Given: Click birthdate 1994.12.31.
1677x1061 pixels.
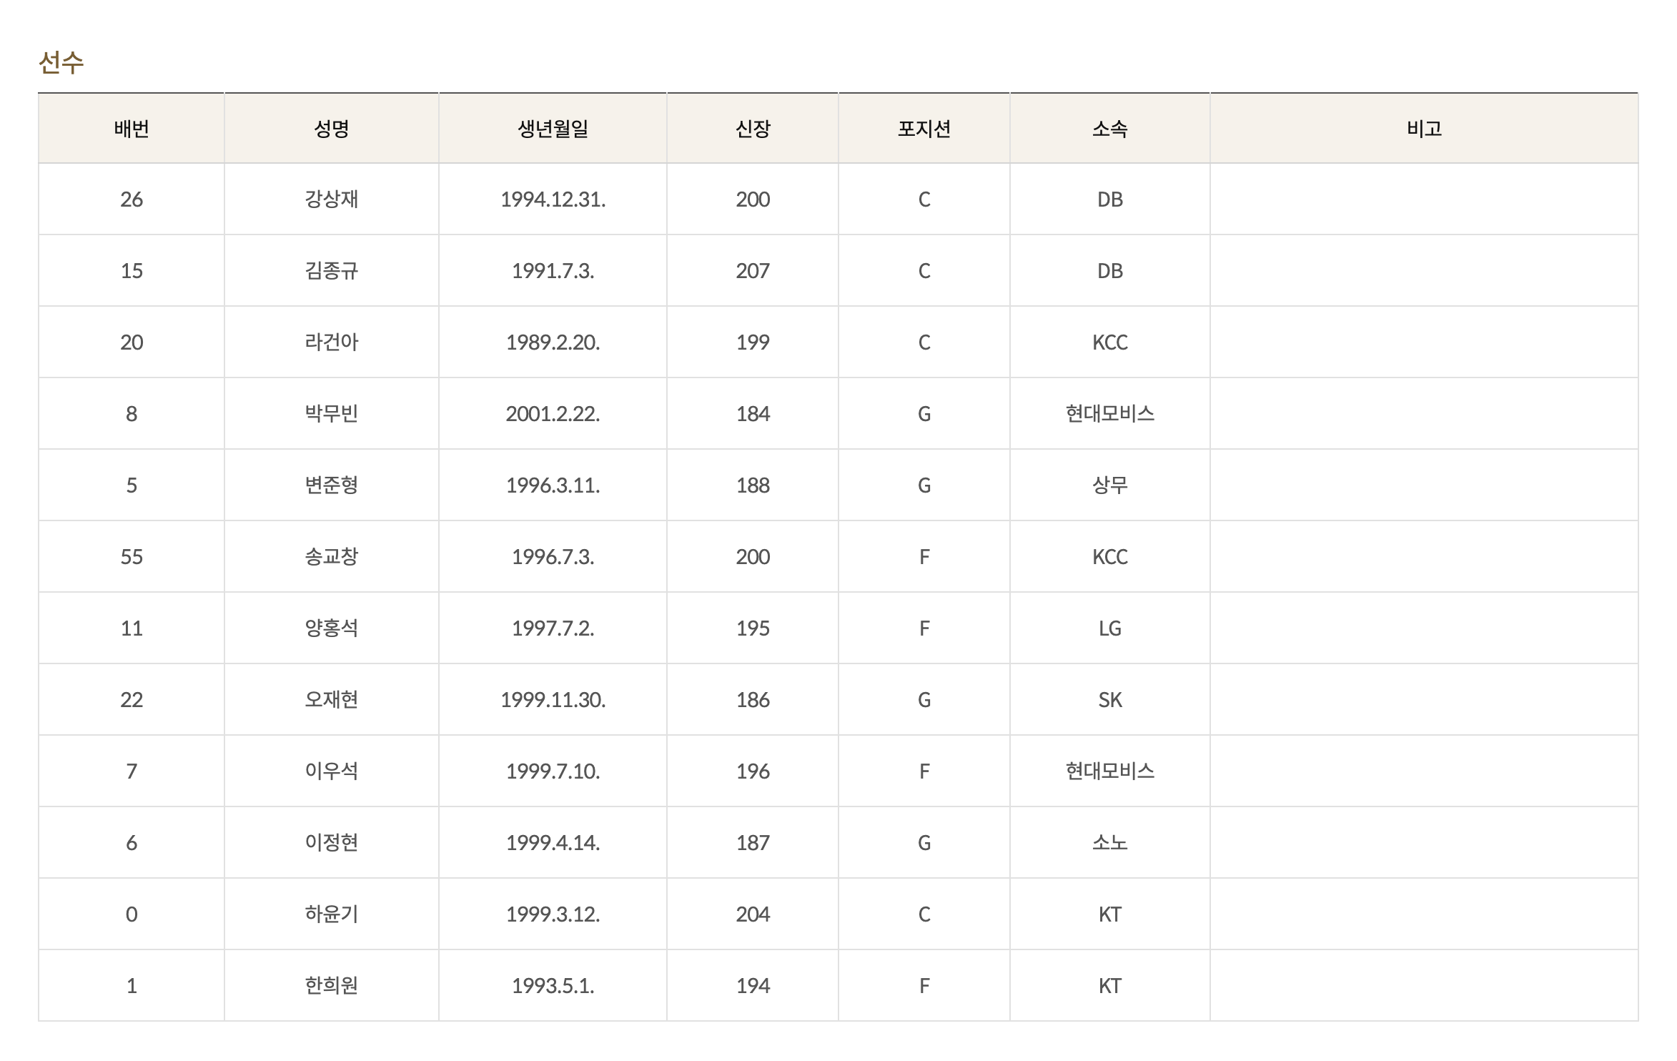Looking at the screenshot, I should coord(553,199).
